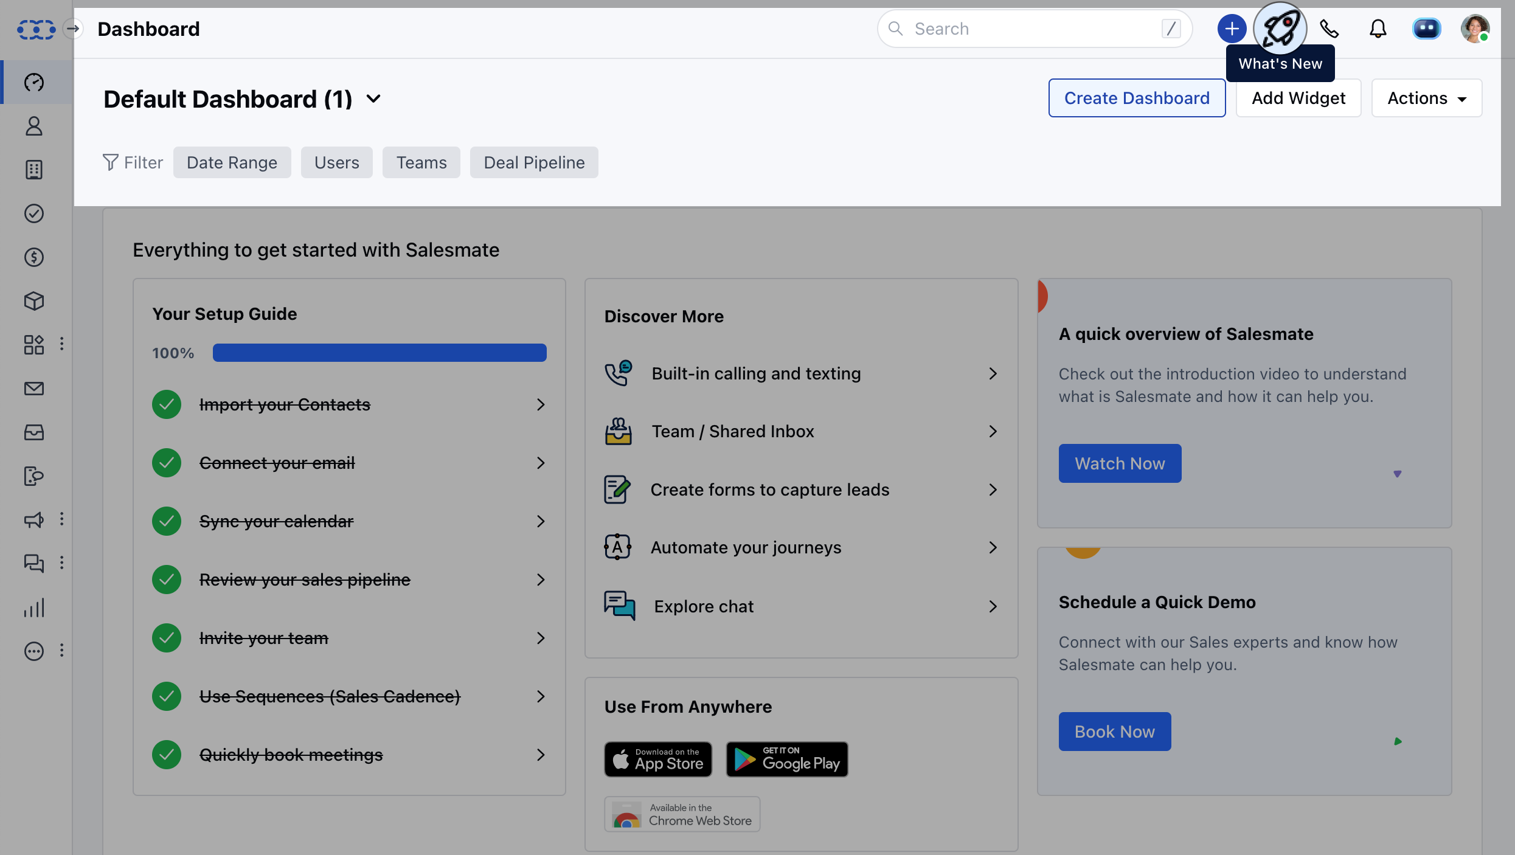Image resolution: width=1515 pixels, height=855 pixels.
Task: Open Activities checkmark icon in sidebar
Action: (x=34, y=213)
